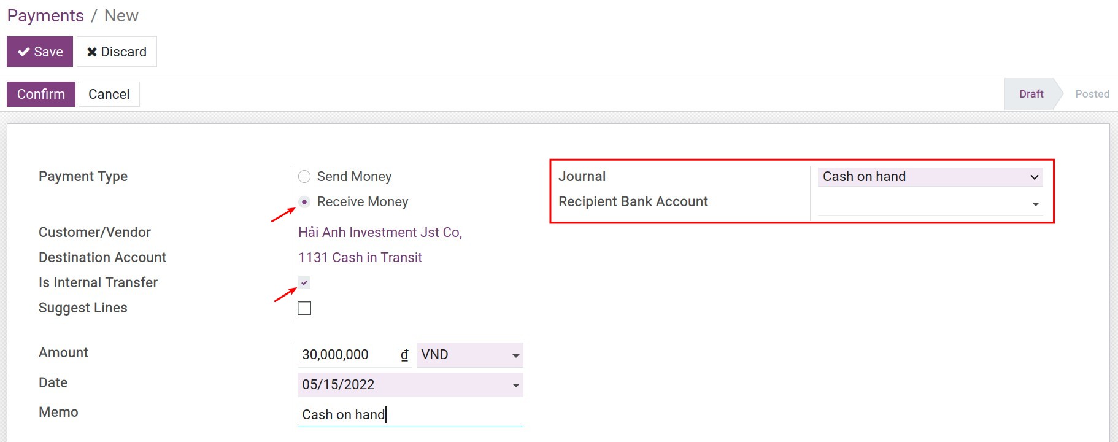This screenshot has width=1118, height=442.
Task: Click the Cancel button
Action: tap(109, 94)
